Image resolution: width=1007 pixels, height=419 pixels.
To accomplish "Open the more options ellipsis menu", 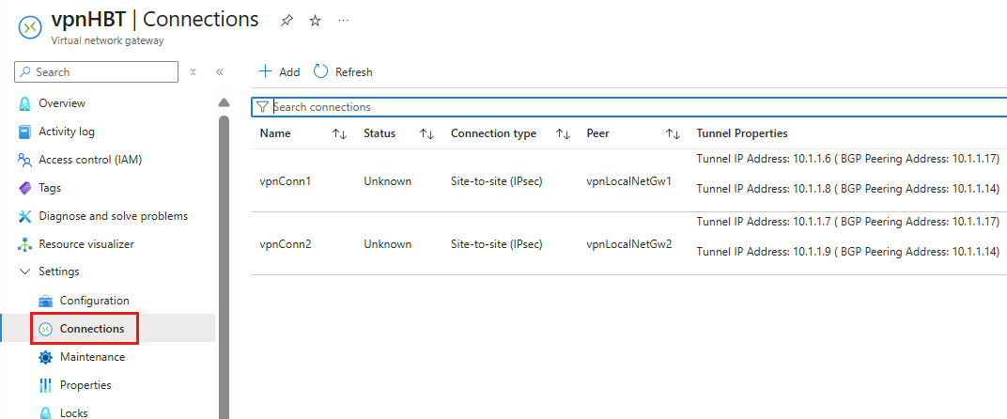I will [x=344, y=21].
